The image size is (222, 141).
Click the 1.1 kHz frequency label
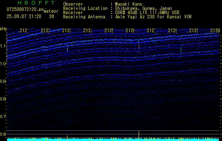(3, 46)
